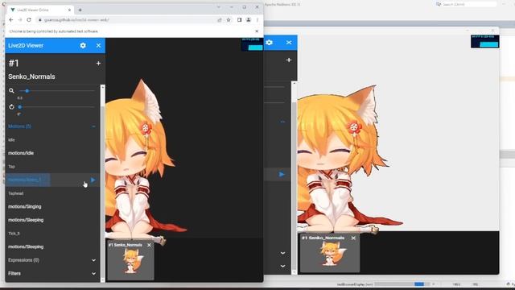The image size is (515, 290).
Task: Open the Chrome profile avatar
Action: 249,20
